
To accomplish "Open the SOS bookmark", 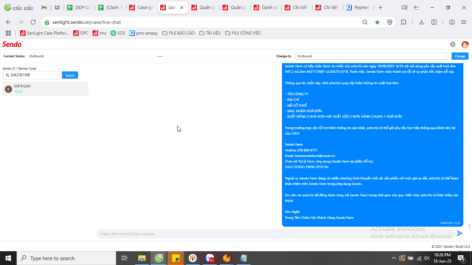I will pos(118,33).
